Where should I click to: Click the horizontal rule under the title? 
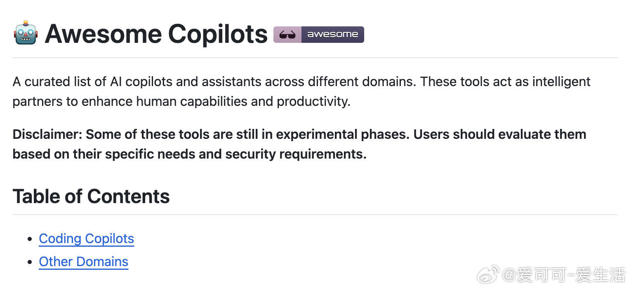click(x=315, y=58)
